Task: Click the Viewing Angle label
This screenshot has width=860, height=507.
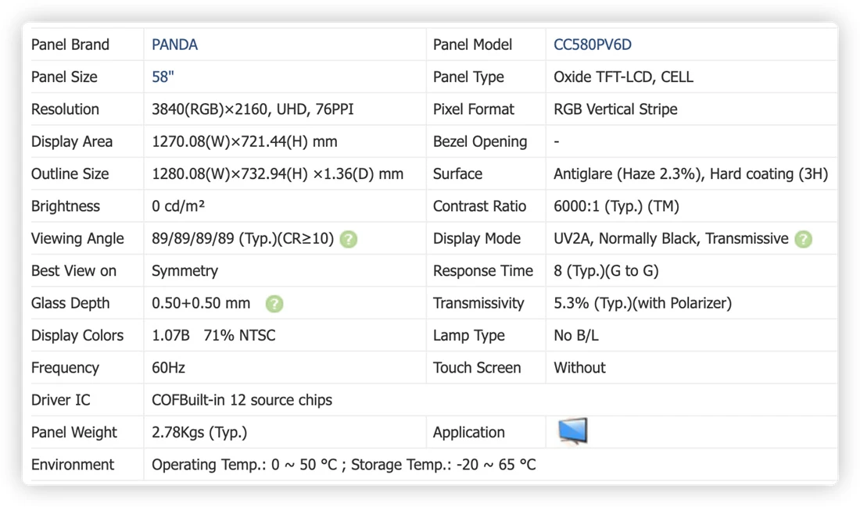Action: click(x=77, y=238)
